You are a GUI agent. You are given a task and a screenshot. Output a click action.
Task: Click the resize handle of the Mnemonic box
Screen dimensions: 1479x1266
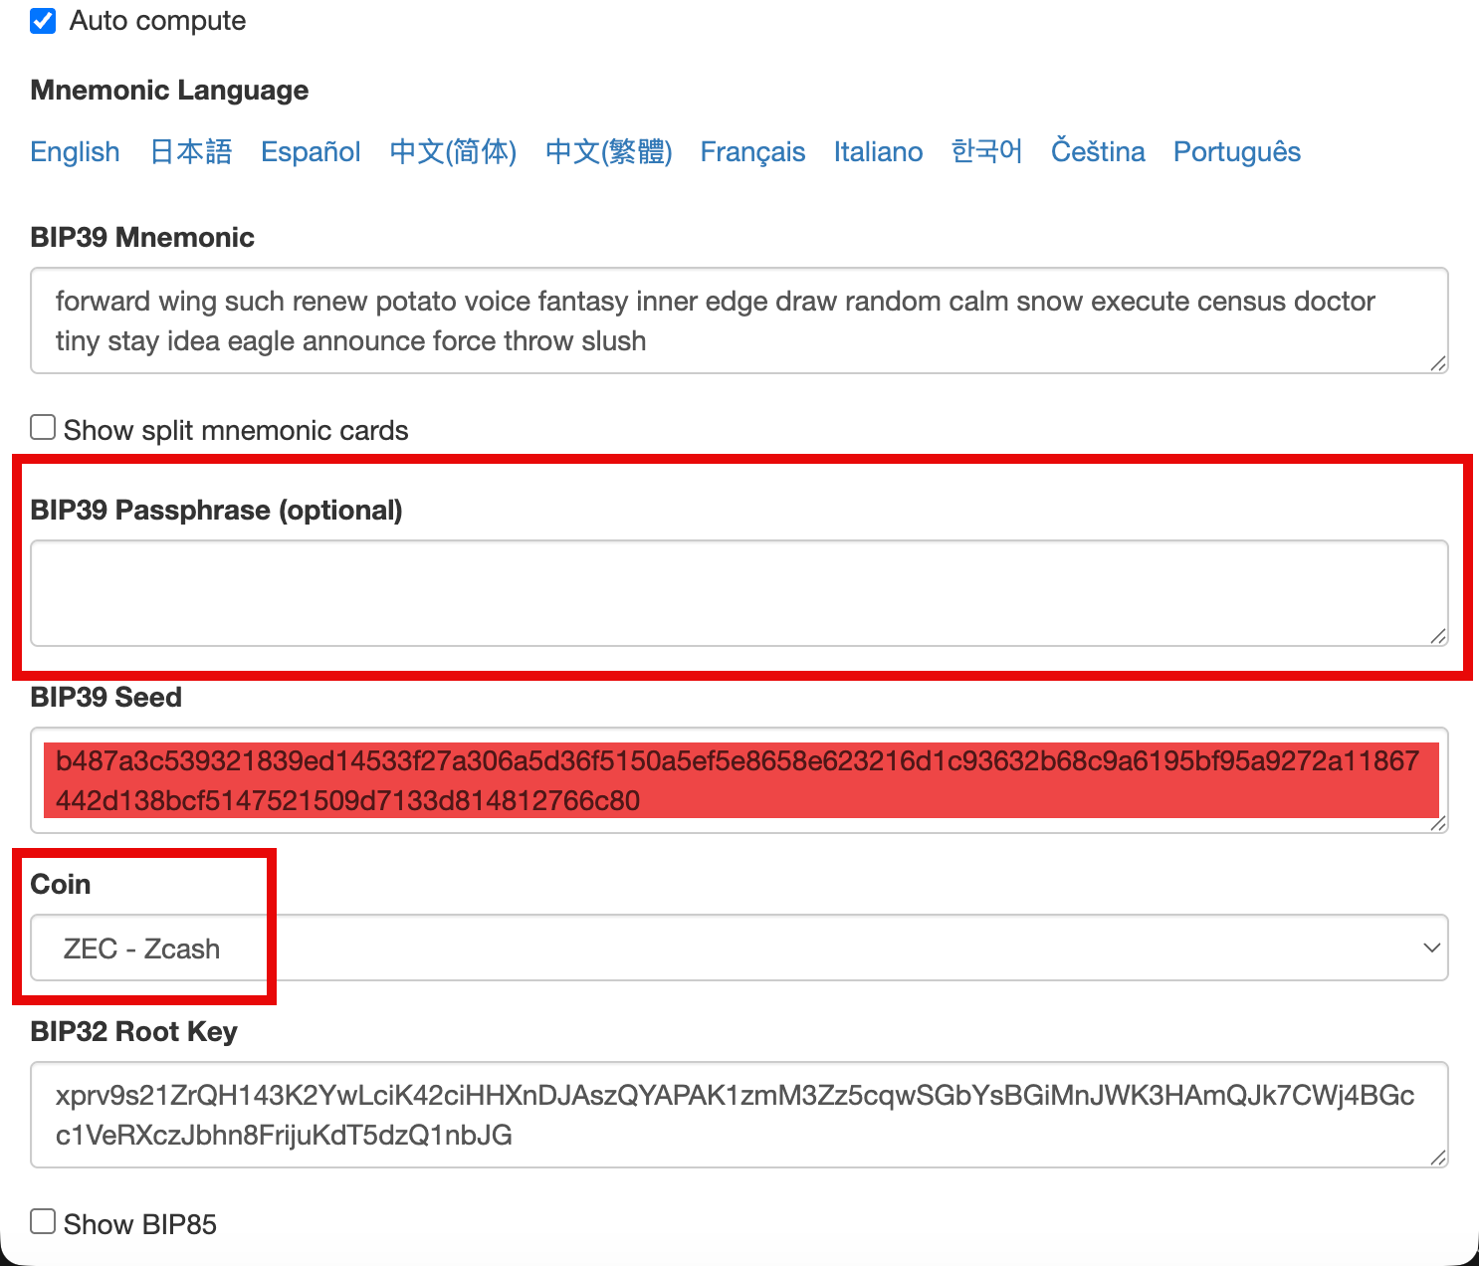coord(1438,364)
